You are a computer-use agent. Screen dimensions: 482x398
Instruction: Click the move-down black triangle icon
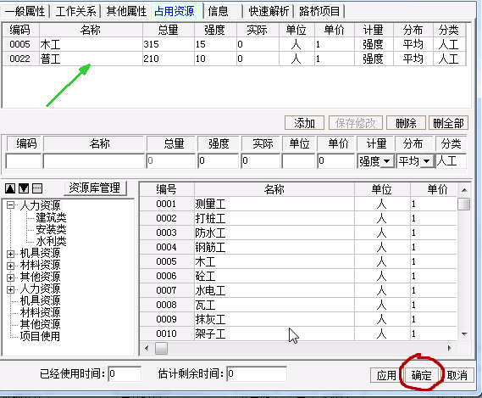click(x=24, y=188)
